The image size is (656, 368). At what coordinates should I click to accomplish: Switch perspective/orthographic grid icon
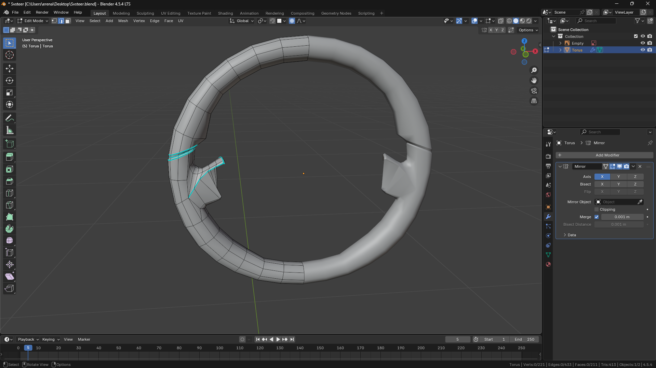(x=534, y=101)
